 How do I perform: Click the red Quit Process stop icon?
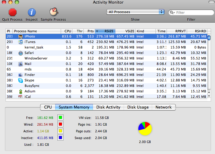(13, 12)
